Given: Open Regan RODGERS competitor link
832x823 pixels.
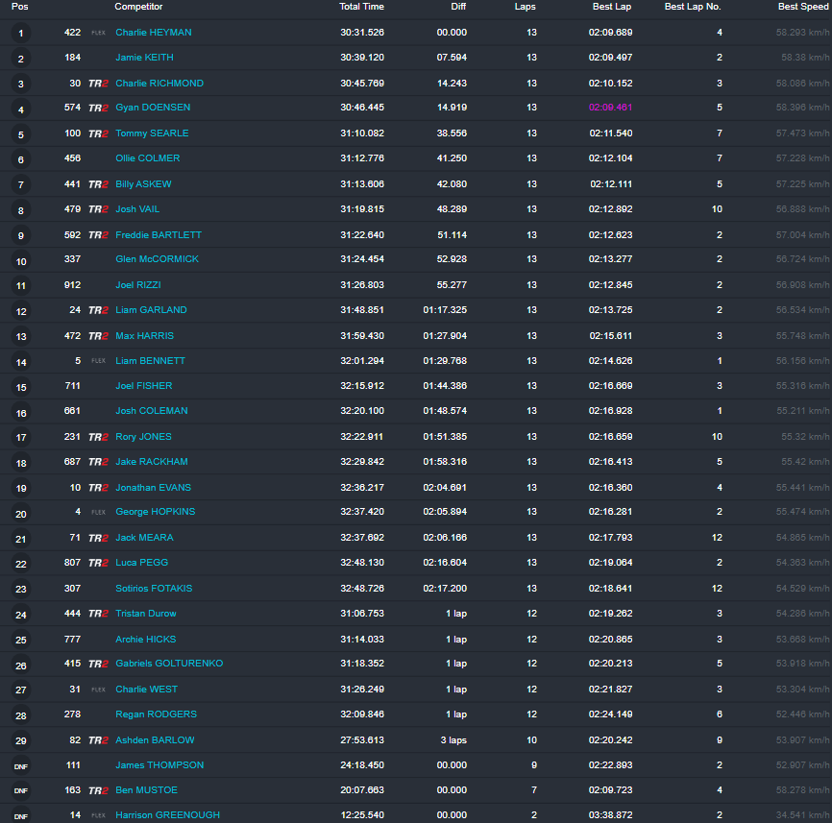Looking at the screenshot, I should pyautogui.click(x=156, y=714).
